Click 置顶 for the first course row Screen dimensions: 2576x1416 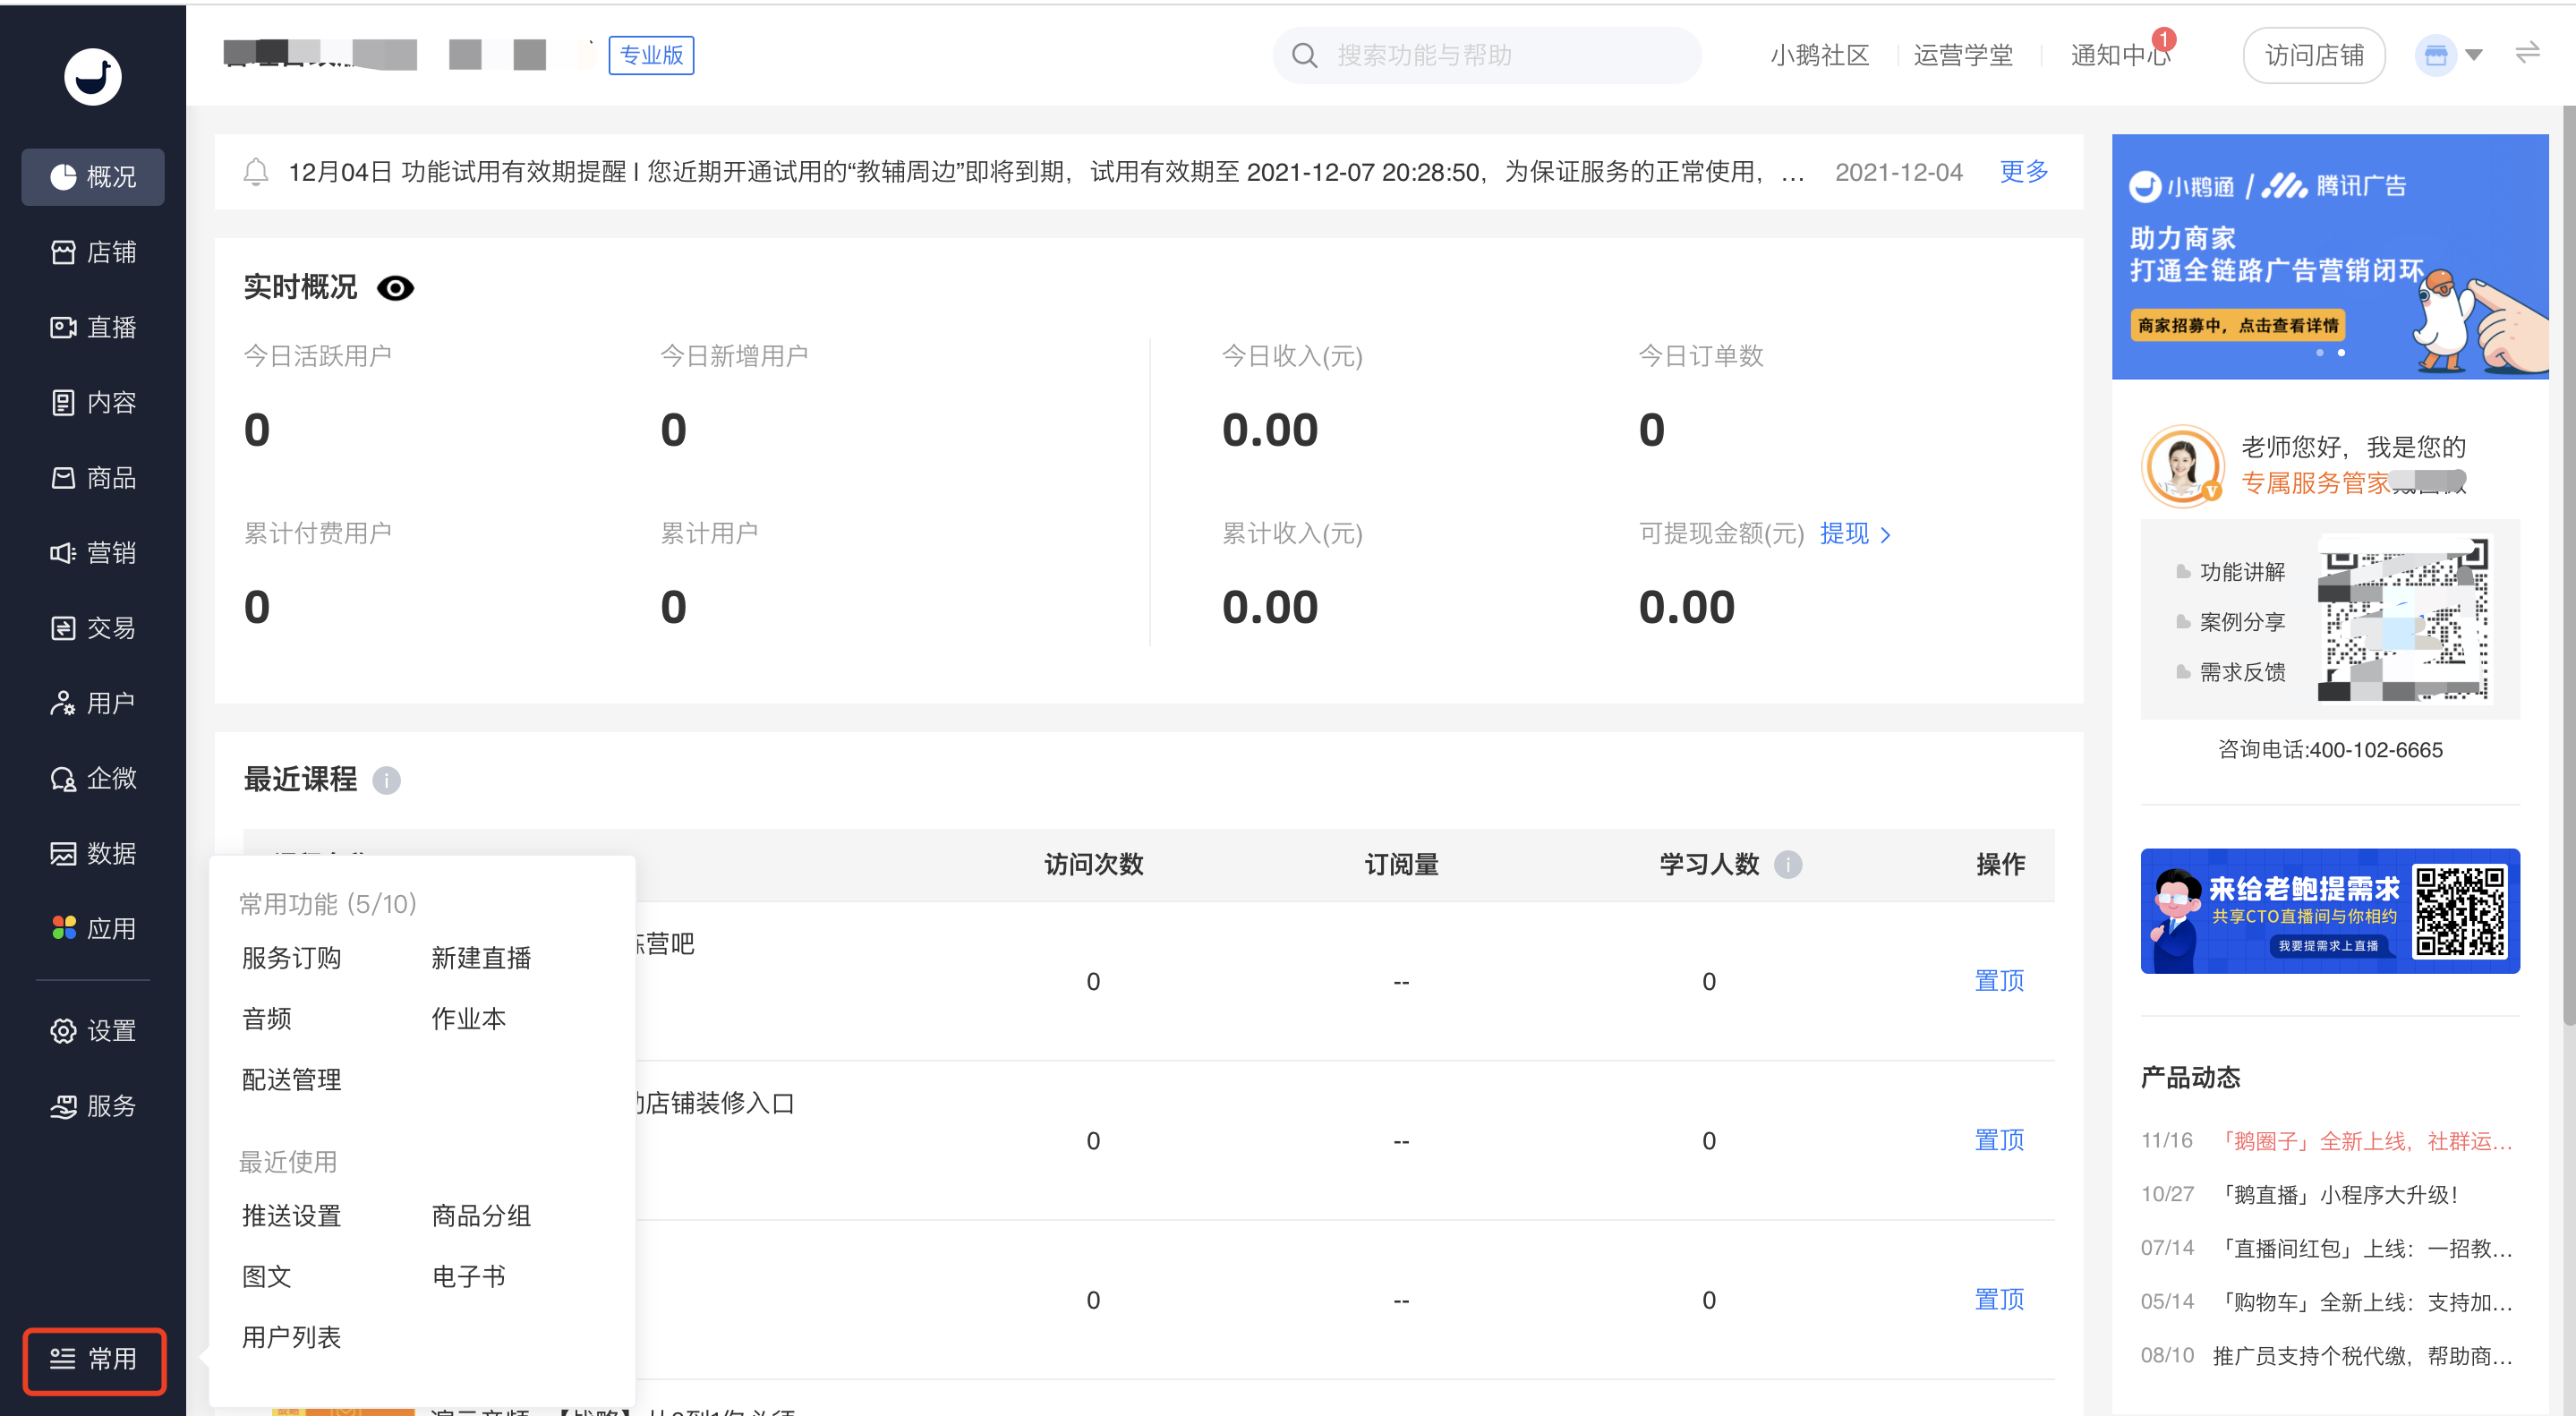[1998, 980]
